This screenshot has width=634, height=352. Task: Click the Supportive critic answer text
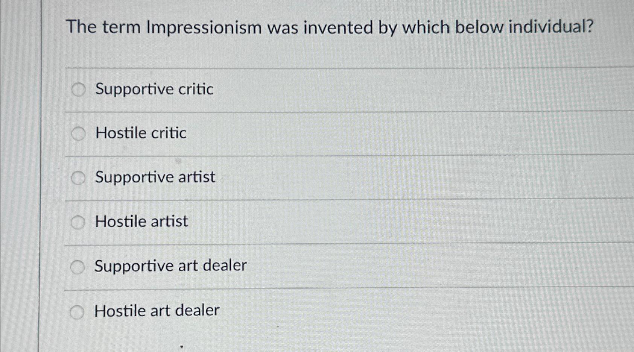(x=154, y=90)
